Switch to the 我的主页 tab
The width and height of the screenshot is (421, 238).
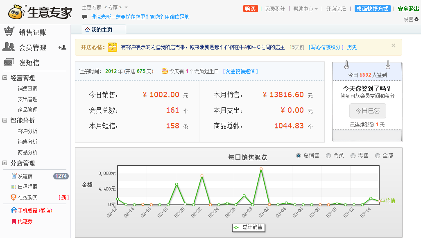click(99, 29)
